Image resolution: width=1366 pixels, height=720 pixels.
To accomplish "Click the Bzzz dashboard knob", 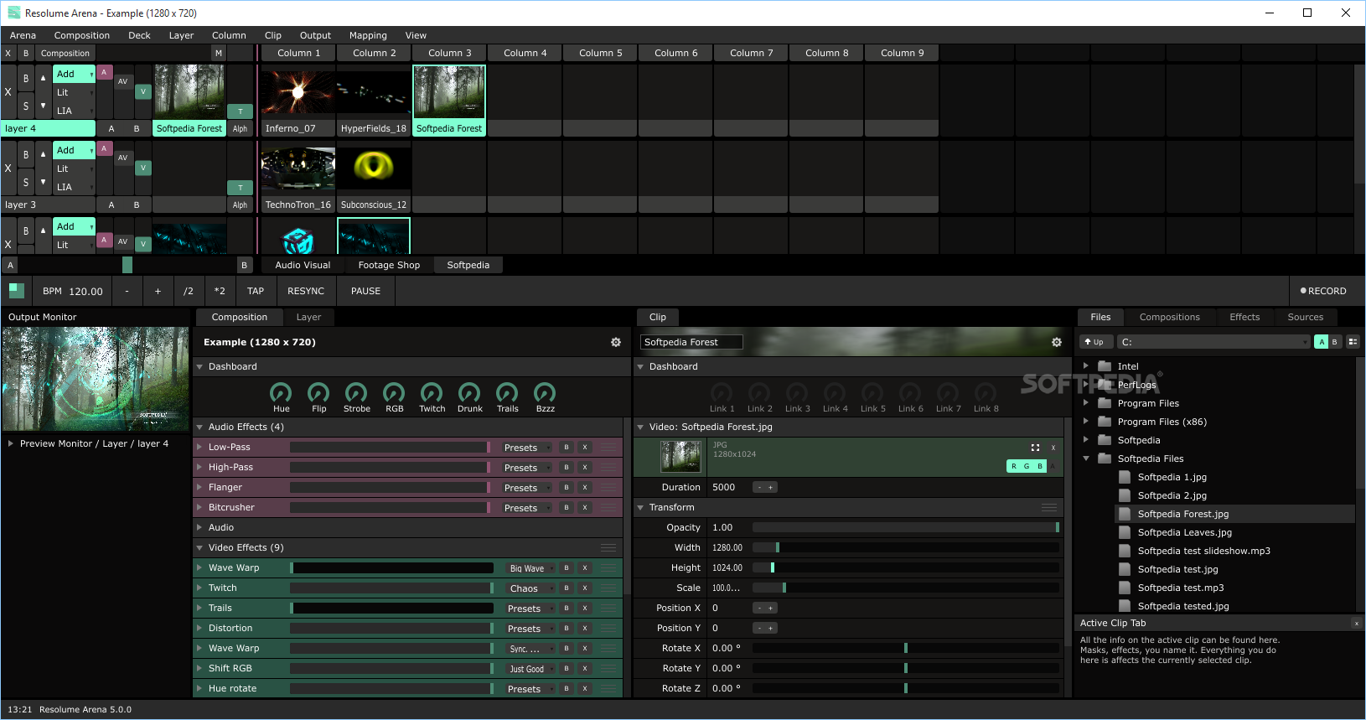I will tap(545, 392).
